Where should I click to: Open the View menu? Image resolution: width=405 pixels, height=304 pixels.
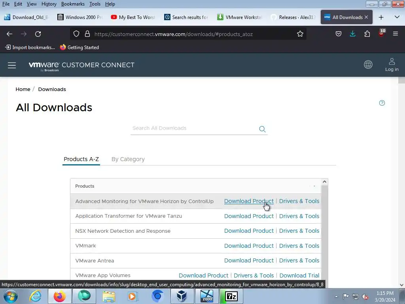[x=32, y=4]
